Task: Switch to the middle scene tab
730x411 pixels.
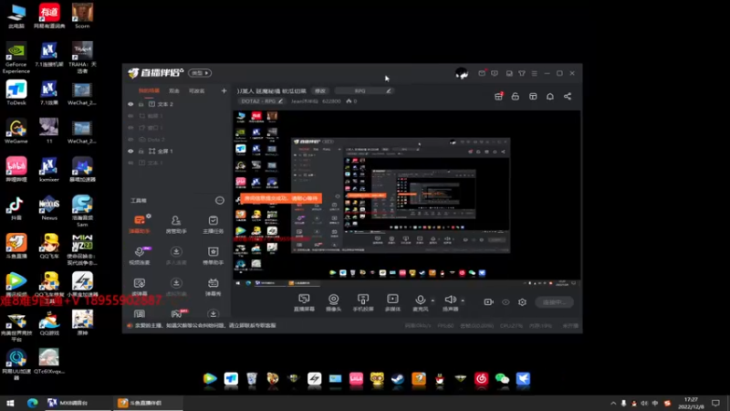Action: pos(174,90)
